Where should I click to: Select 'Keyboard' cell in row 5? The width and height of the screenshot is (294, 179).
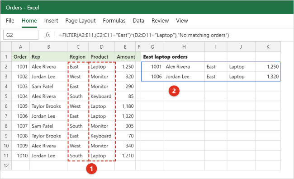click(102, 96)
